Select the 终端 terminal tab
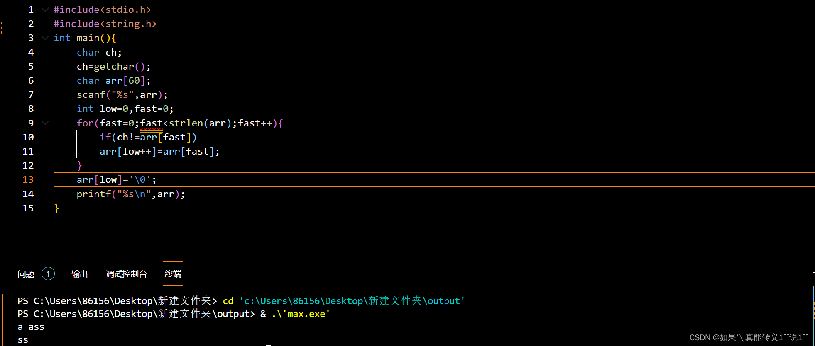Screen dimensions: 815x346 [173, 274]
